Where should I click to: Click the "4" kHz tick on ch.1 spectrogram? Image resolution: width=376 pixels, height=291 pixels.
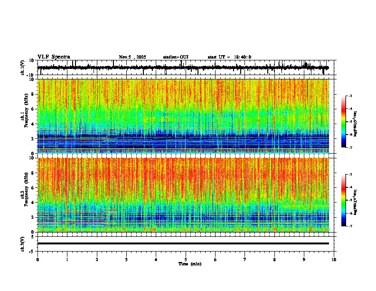[33, 124]
